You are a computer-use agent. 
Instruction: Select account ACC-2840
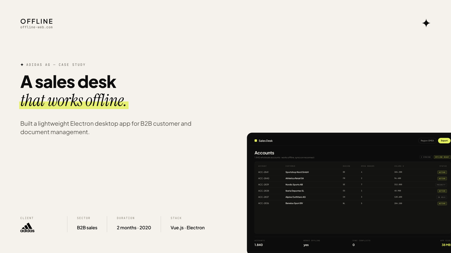tap(264, 178)
